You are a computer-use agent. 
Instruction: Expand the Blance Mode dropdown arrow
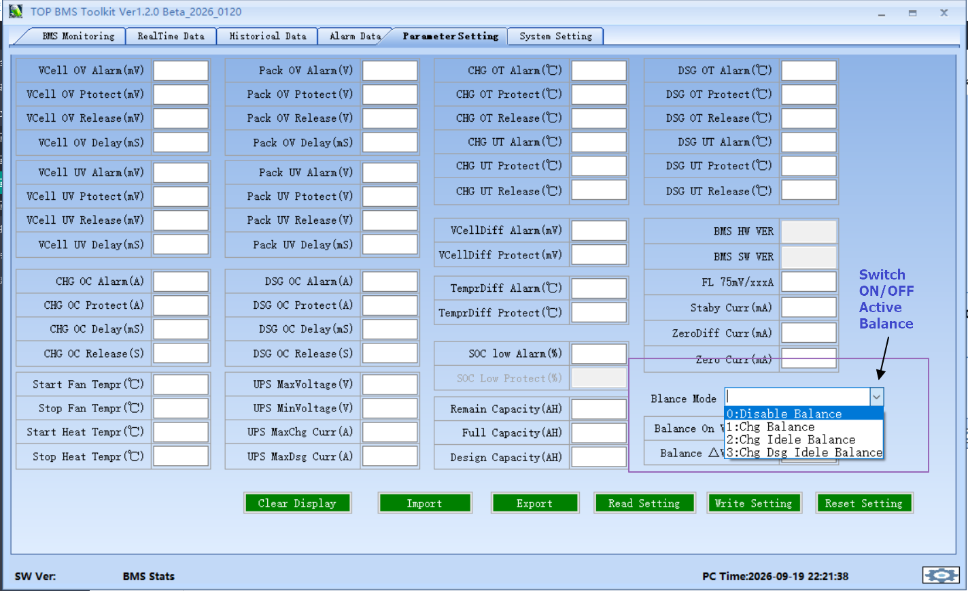point(877,397)
